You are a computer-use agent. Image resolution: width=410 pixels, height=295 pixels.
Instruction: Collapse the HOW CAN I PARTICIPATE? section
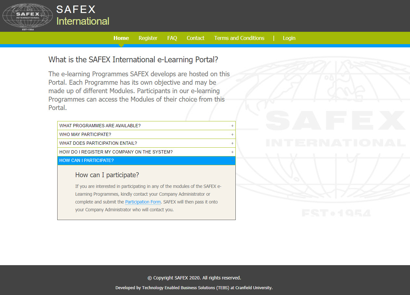(x=86, y=160)
